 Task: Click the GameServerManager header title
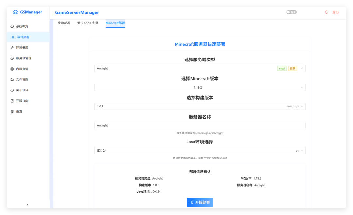point(77,13)
